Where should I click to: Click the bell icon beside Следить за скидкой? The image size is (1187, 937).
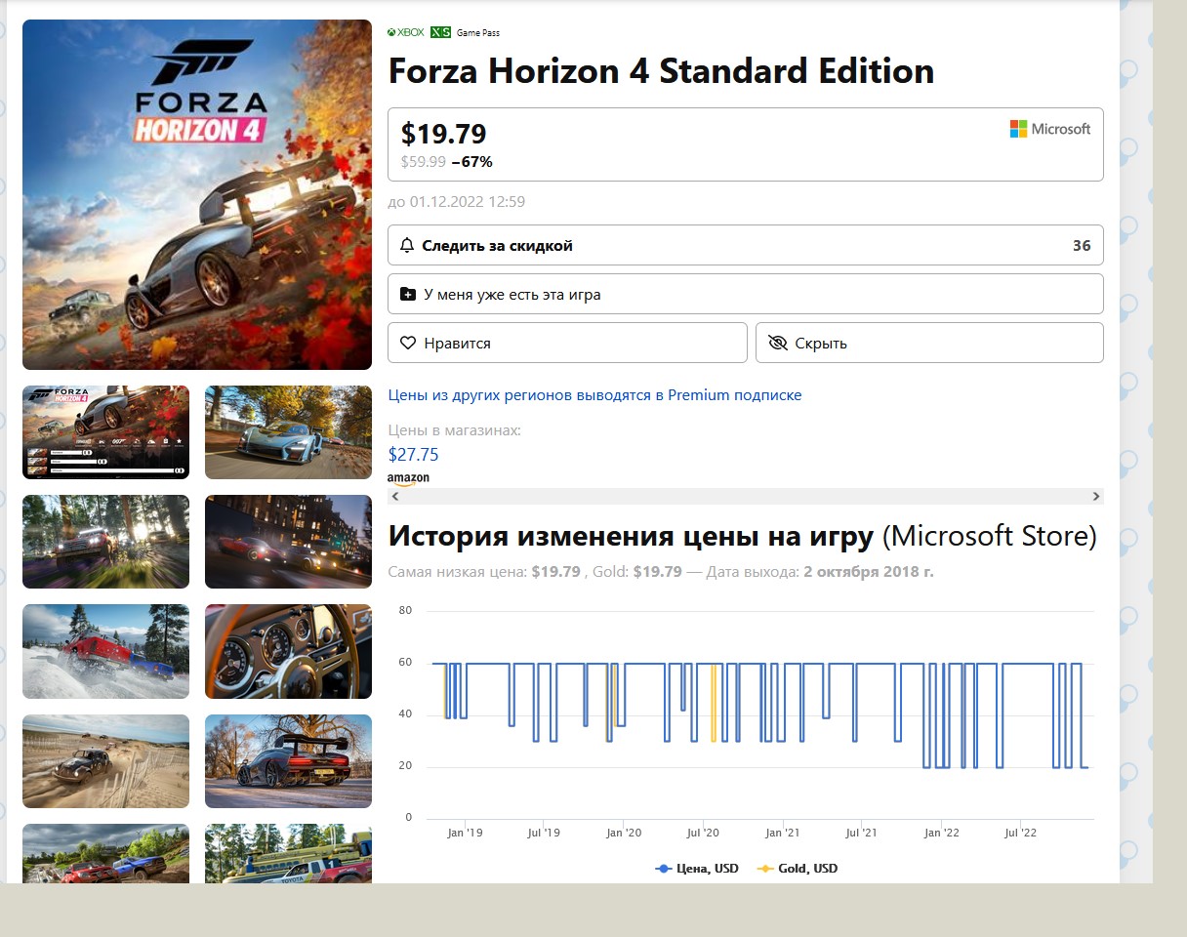(x=407, y=246)
